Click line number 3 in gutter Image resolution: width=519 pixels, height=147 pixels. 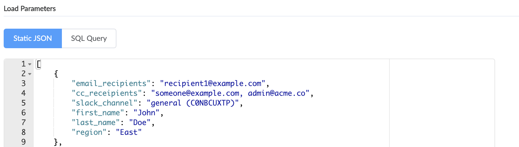coord(24,83)
